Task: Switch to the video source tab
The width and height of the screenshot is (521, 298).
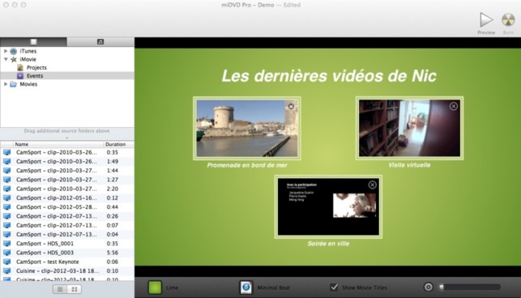Action: [33, 42]
